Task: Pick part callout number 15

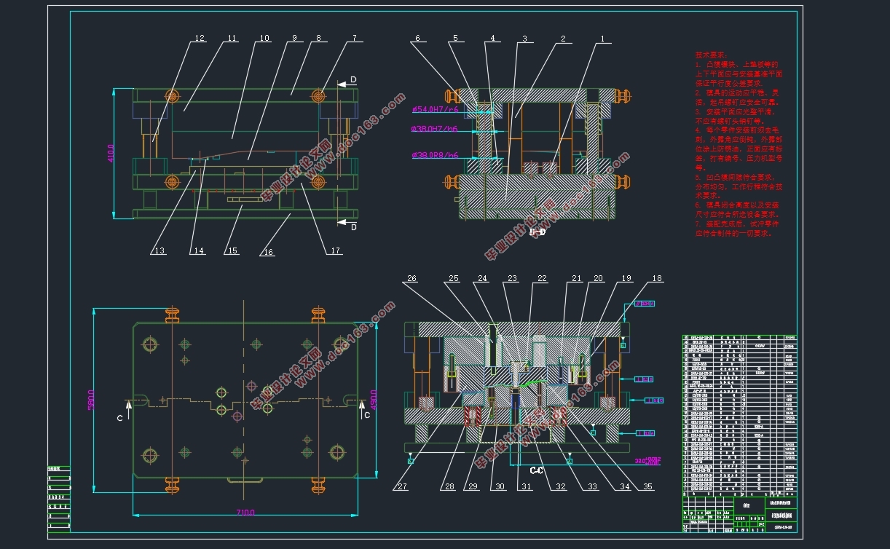Action: (232, 251)
